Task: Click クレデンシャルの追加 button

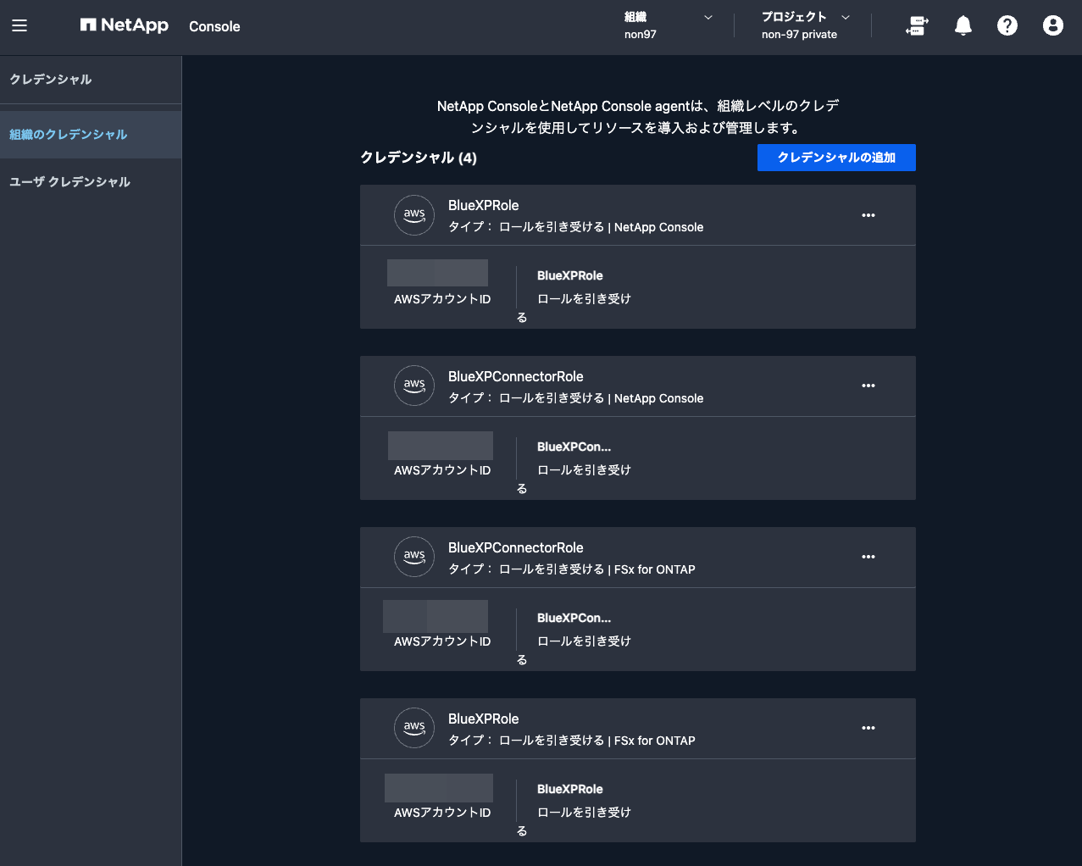Action: coord(836,158)
